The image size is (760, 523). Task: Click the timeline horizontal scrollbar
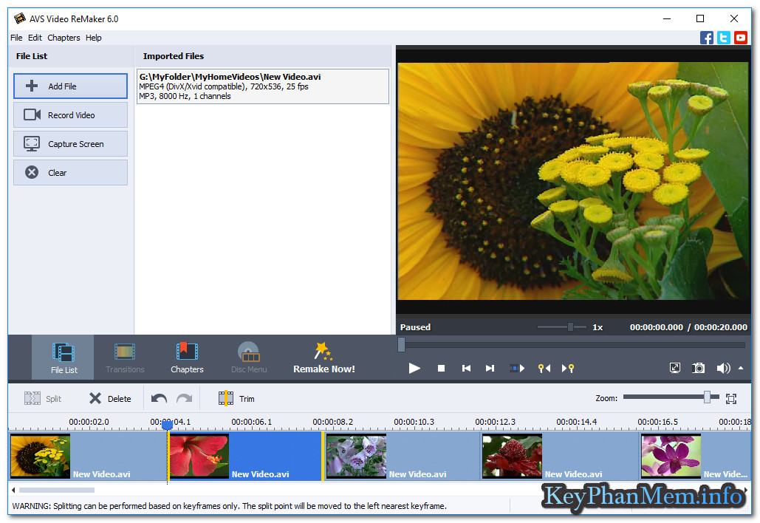[57, 490]
